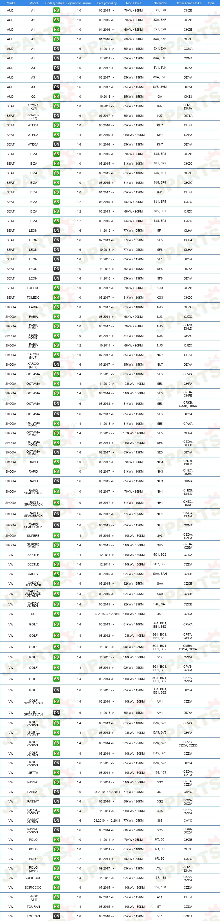Select the body code 'GA' cell
Screen dimensions: 220x921
[160, 97]
